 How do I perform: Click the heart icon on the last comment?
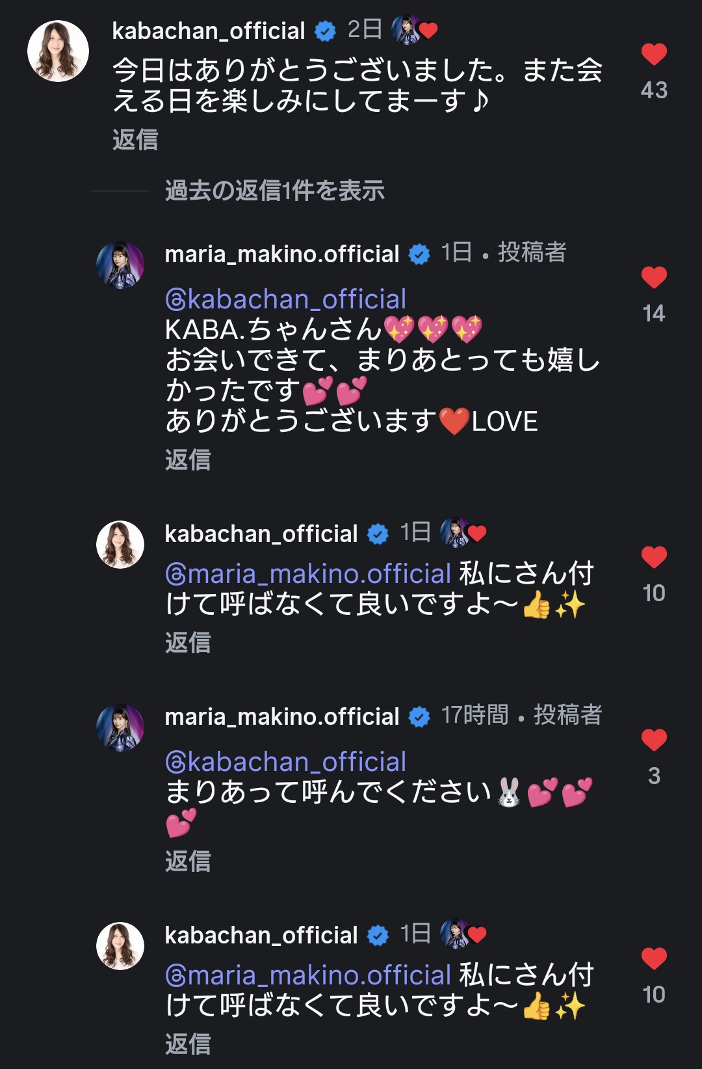pyautogui.click(x=654, y=959)
